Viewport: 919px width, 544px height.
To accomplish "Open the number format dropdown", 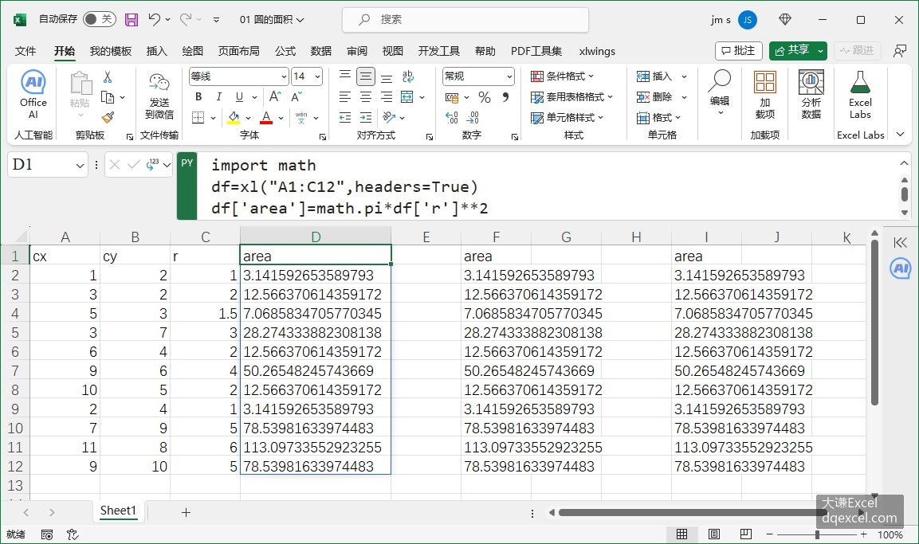I will pyautogui.click(x=509, y=76).
